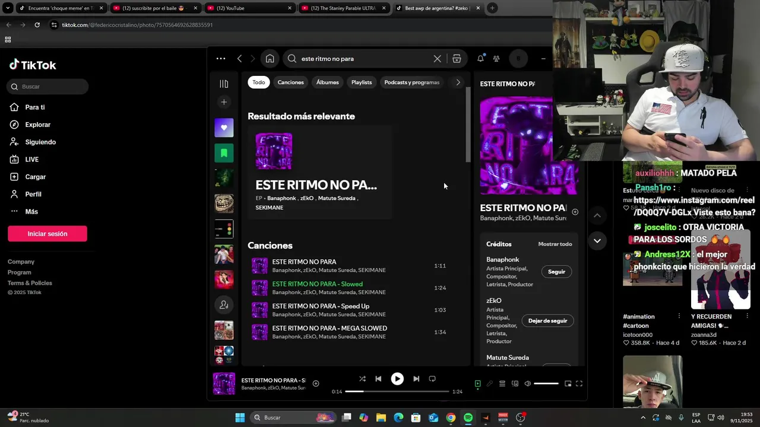The image size is (760, 427).
Task: Open Spotify three-dot main menu
Action: [x=221, y=59]
